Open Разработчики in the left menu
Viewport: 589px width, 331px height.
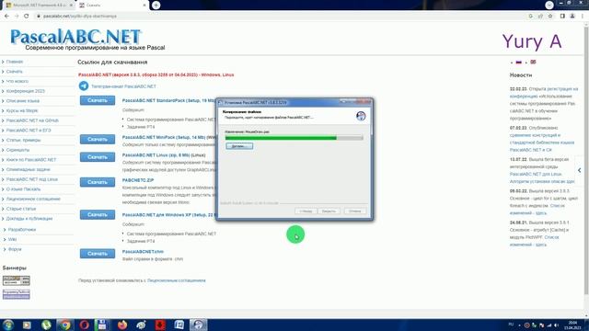(22, 229)
